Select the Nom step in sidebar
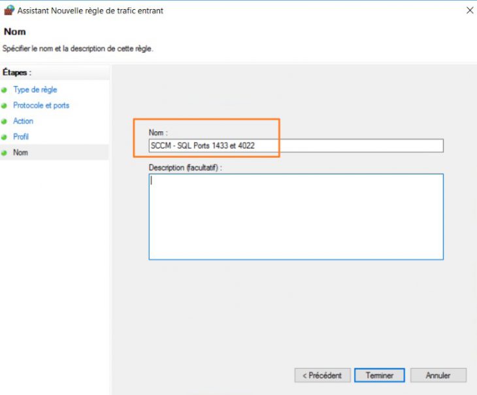Screen dimensions: 477x395 (x=20, y=152)
